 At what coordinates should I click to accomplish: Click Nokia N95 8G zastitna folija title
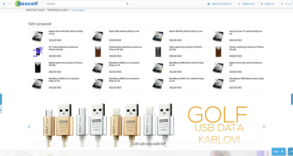point(186,31)
